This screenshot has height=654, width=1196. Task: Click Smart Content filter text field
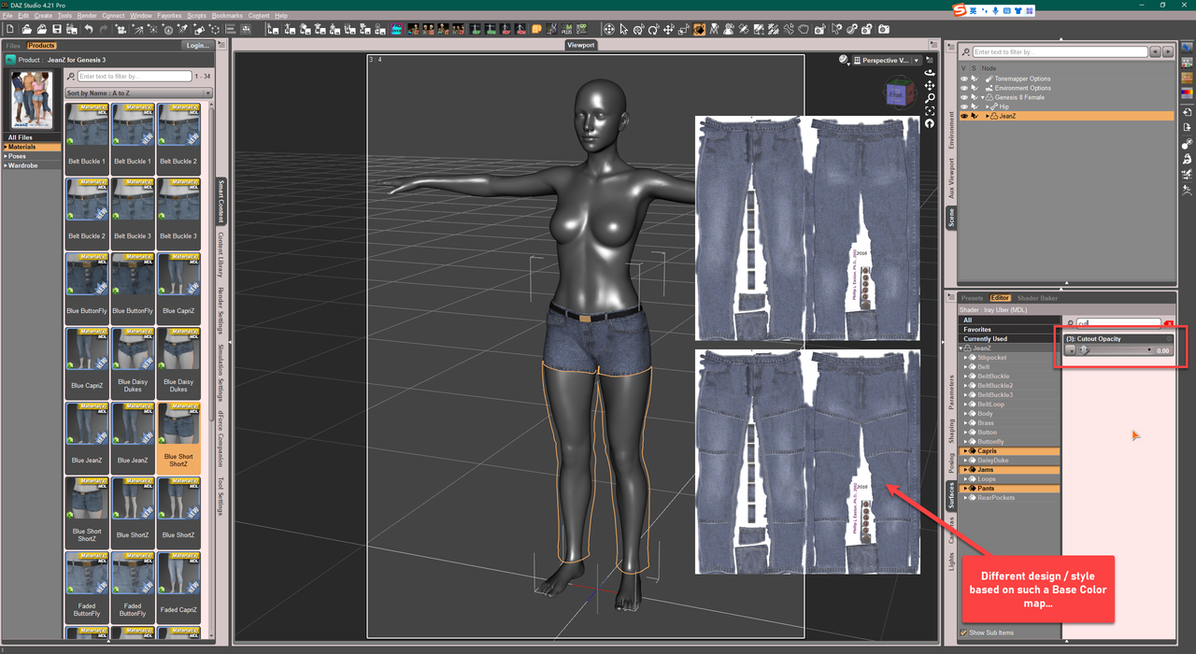(x=135, y=76)
